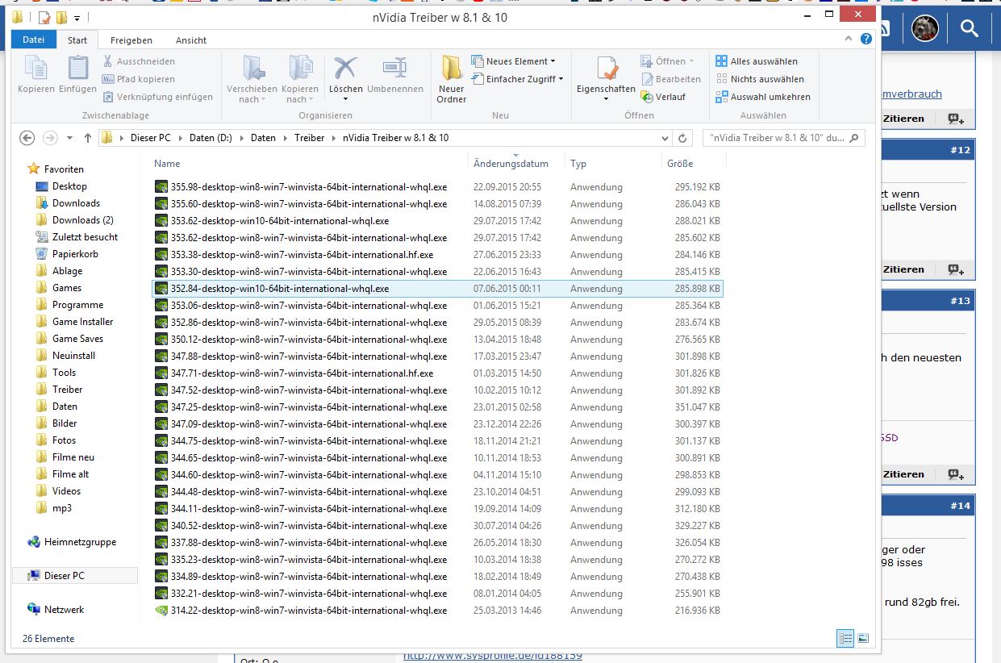Open the recent locations dropdown arrow
Image resolution: width=1001 pixels, height=663 pixels.
pyautogui.click(x=69, y=138)
